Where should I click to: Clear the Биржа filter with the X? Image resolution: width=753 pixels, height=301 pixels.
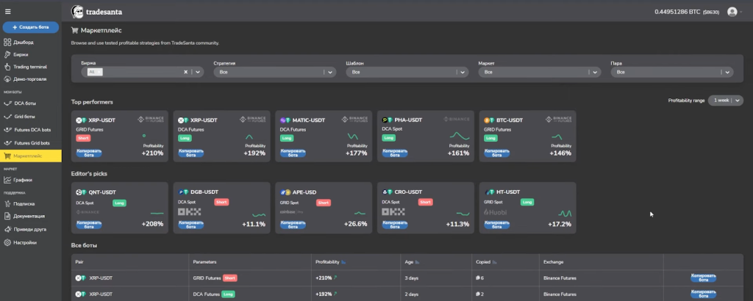point(186,72)
